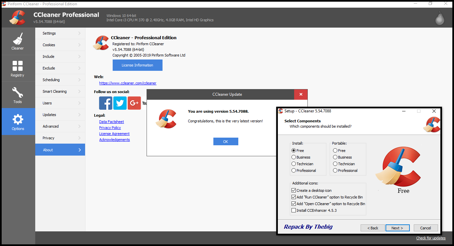Click "Registered to: Piriform CCleaner" text
This screenshot has width=454, height=246.
[138, 44]
